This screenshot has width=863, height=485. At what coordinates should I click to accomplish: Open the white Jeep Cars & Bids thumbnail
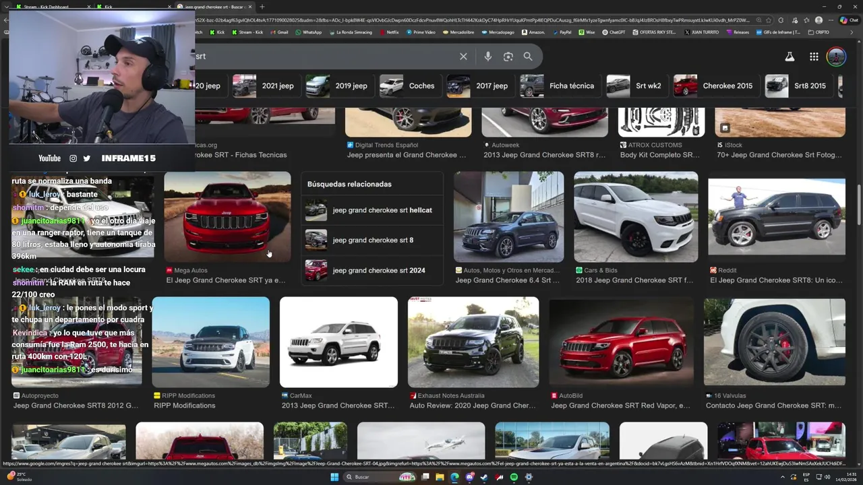[636, 217]
